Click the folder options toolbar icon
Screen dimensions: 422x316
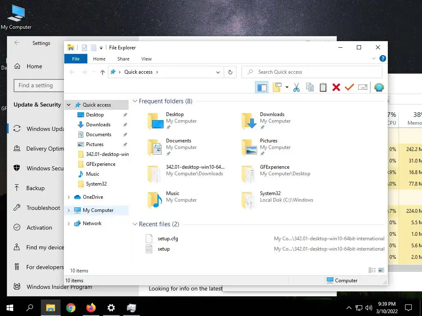click(277, 87)
